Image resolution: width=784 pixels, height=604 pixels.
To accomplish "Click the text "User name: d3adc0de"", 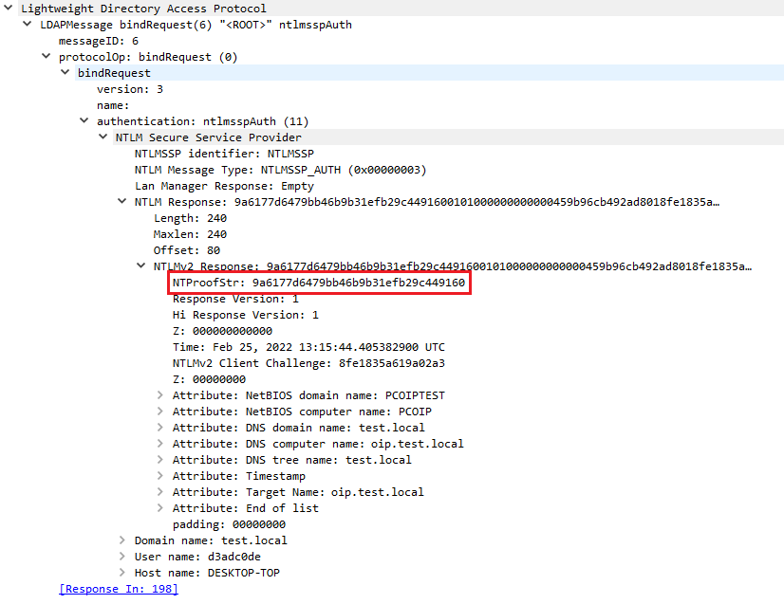I will [x=197, y=557].
